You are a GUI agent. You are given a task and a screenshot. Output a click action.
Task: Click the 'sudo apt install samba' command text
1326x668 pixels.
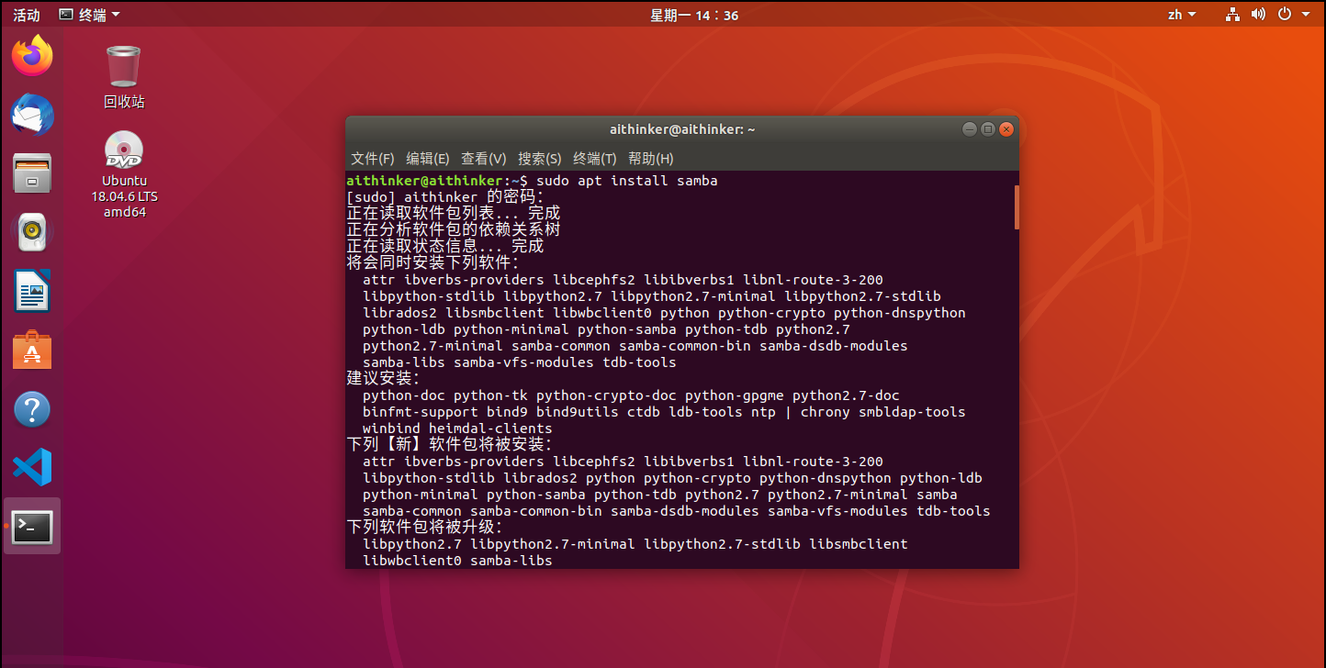tap(627, 181)
